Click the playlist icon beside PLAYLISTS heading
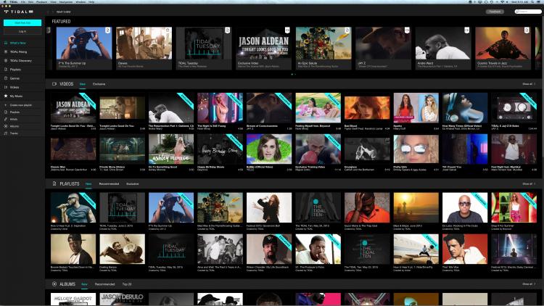Image resolution: width=544 pixels, height=306 pixels. click(x=54, y=183)
